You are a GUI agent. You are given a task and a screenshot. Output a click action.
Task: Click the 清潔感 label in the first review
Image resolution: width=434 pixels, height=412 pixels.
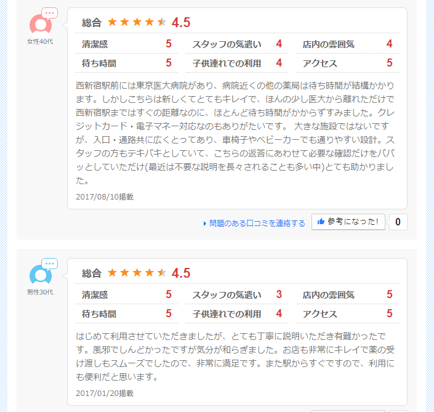(x=95, y=44)
